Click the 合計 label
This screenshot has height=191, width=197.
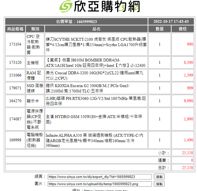click(x=163, y=168)
